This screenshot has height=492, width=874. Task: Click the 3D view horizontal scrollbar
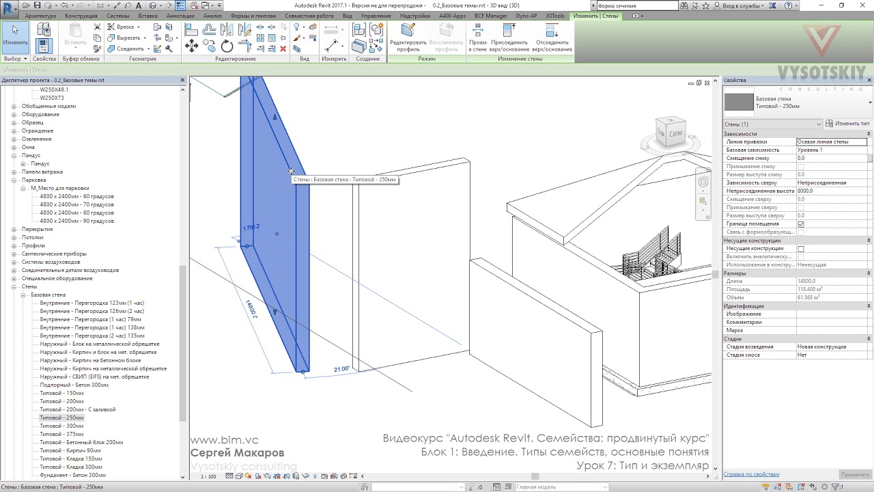(535, 476)
